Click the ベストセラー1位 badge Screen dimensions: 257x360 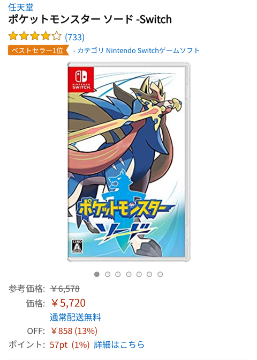coord(38,50)
